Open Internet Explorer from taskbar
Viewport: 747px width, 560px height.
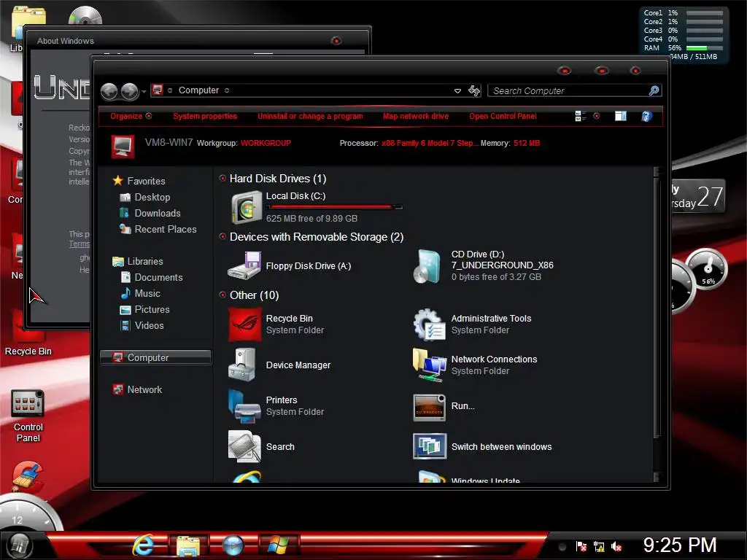point(143,545)
